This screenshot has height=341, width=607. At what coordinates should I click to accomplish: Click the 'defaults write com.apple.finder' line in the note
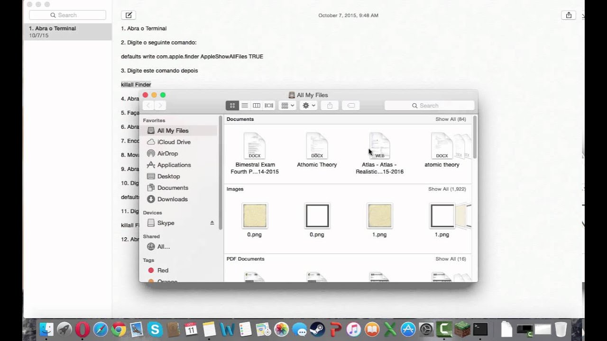pos(192,56)
